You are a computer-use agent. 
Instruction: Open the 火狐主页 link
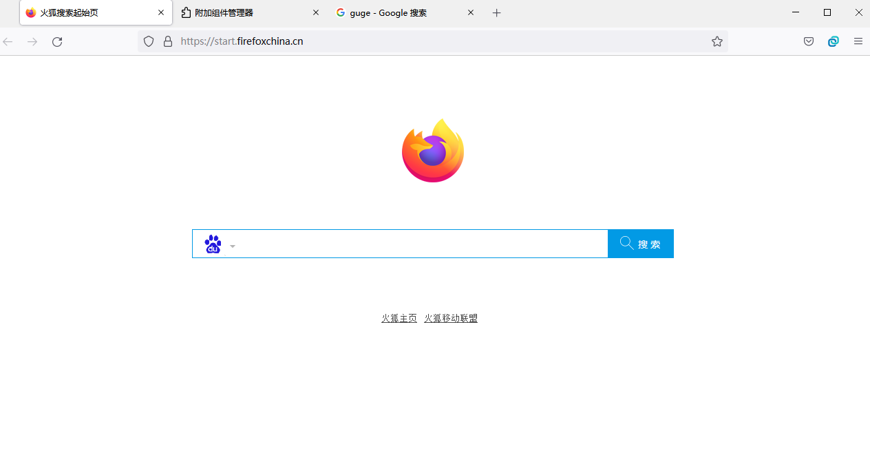tap(399, 318)
